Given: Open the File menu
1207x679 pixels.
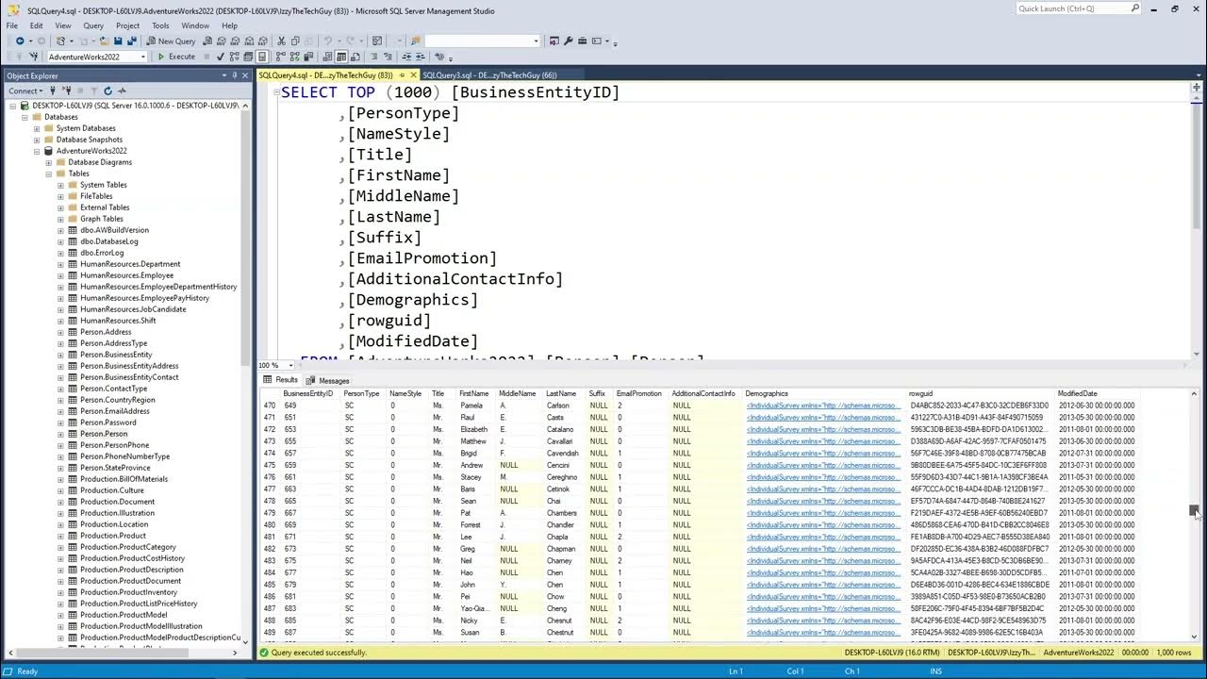Looking at the screenshot, I should [x=12, y=25].
